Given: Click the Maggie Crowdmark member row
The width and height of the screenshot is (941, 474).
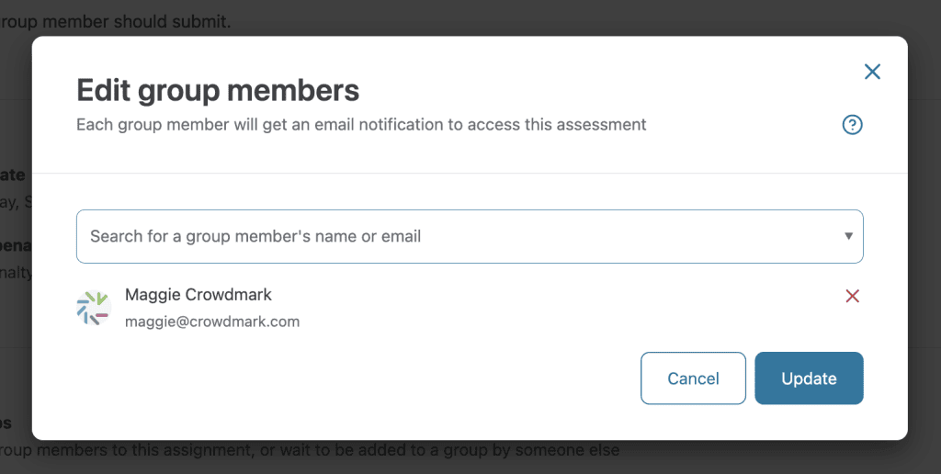Looking at the screenshot, I should pyautogui.click(x=459, y=309).
